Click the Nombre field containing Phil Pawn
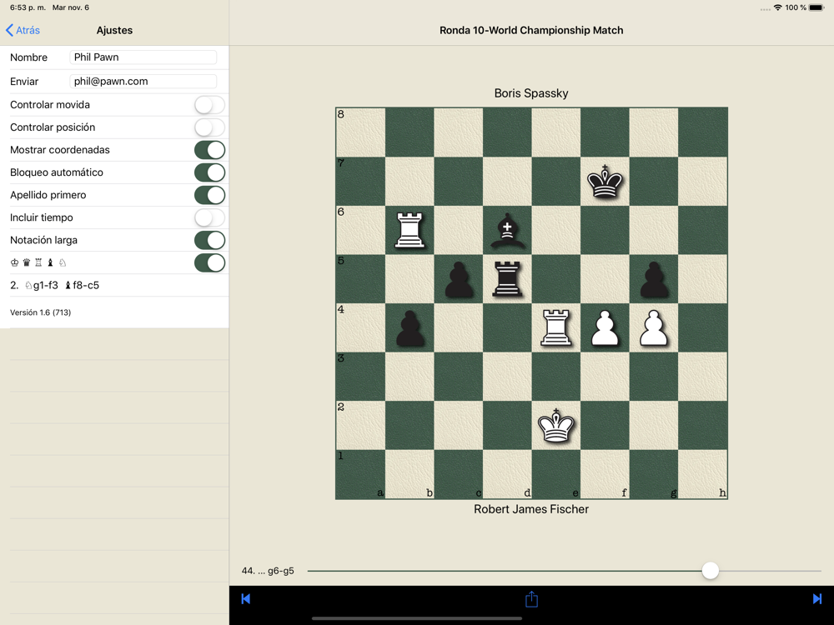 [143, 57]
